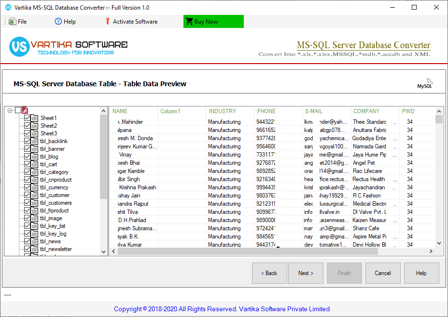Click the table icon next to tbl_image

point(35,218)
